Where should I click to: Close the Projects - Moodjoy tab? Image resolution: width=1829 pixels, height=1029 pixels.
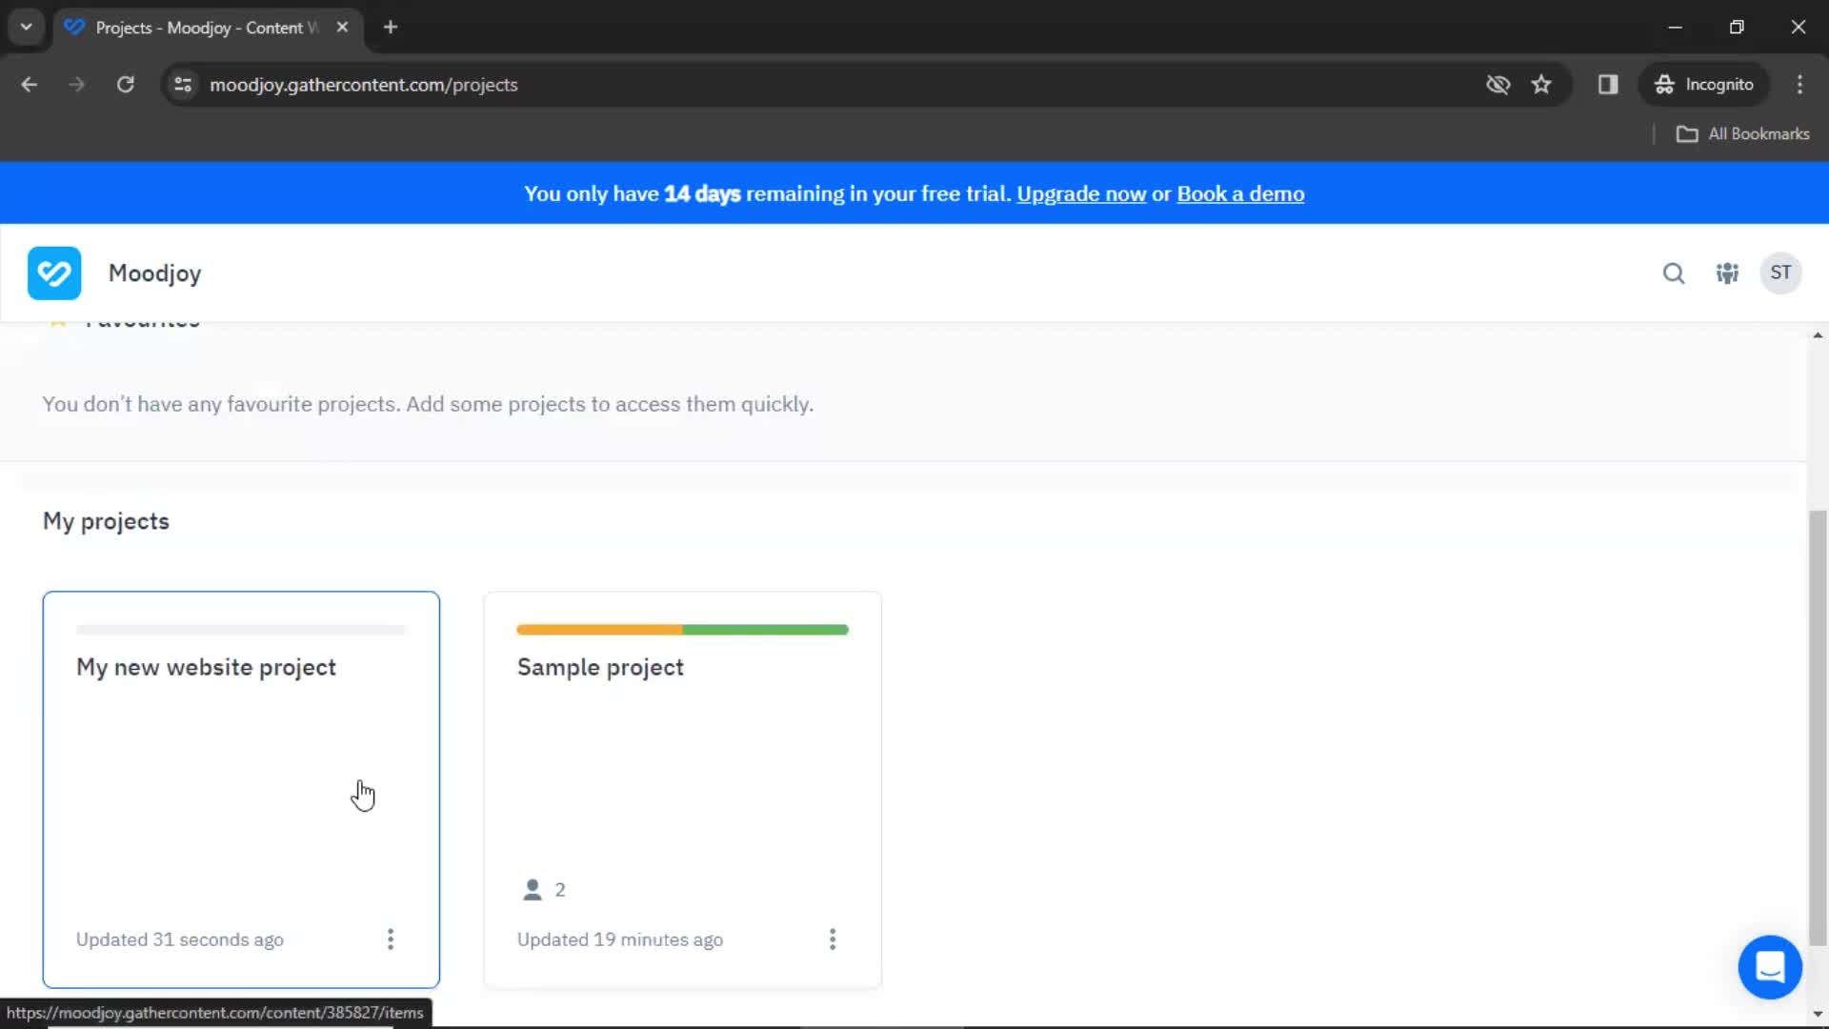tap(342, 27)
